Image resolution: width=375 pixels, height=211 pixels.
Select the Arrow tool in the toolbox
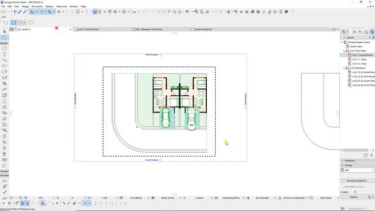(5, 32)
